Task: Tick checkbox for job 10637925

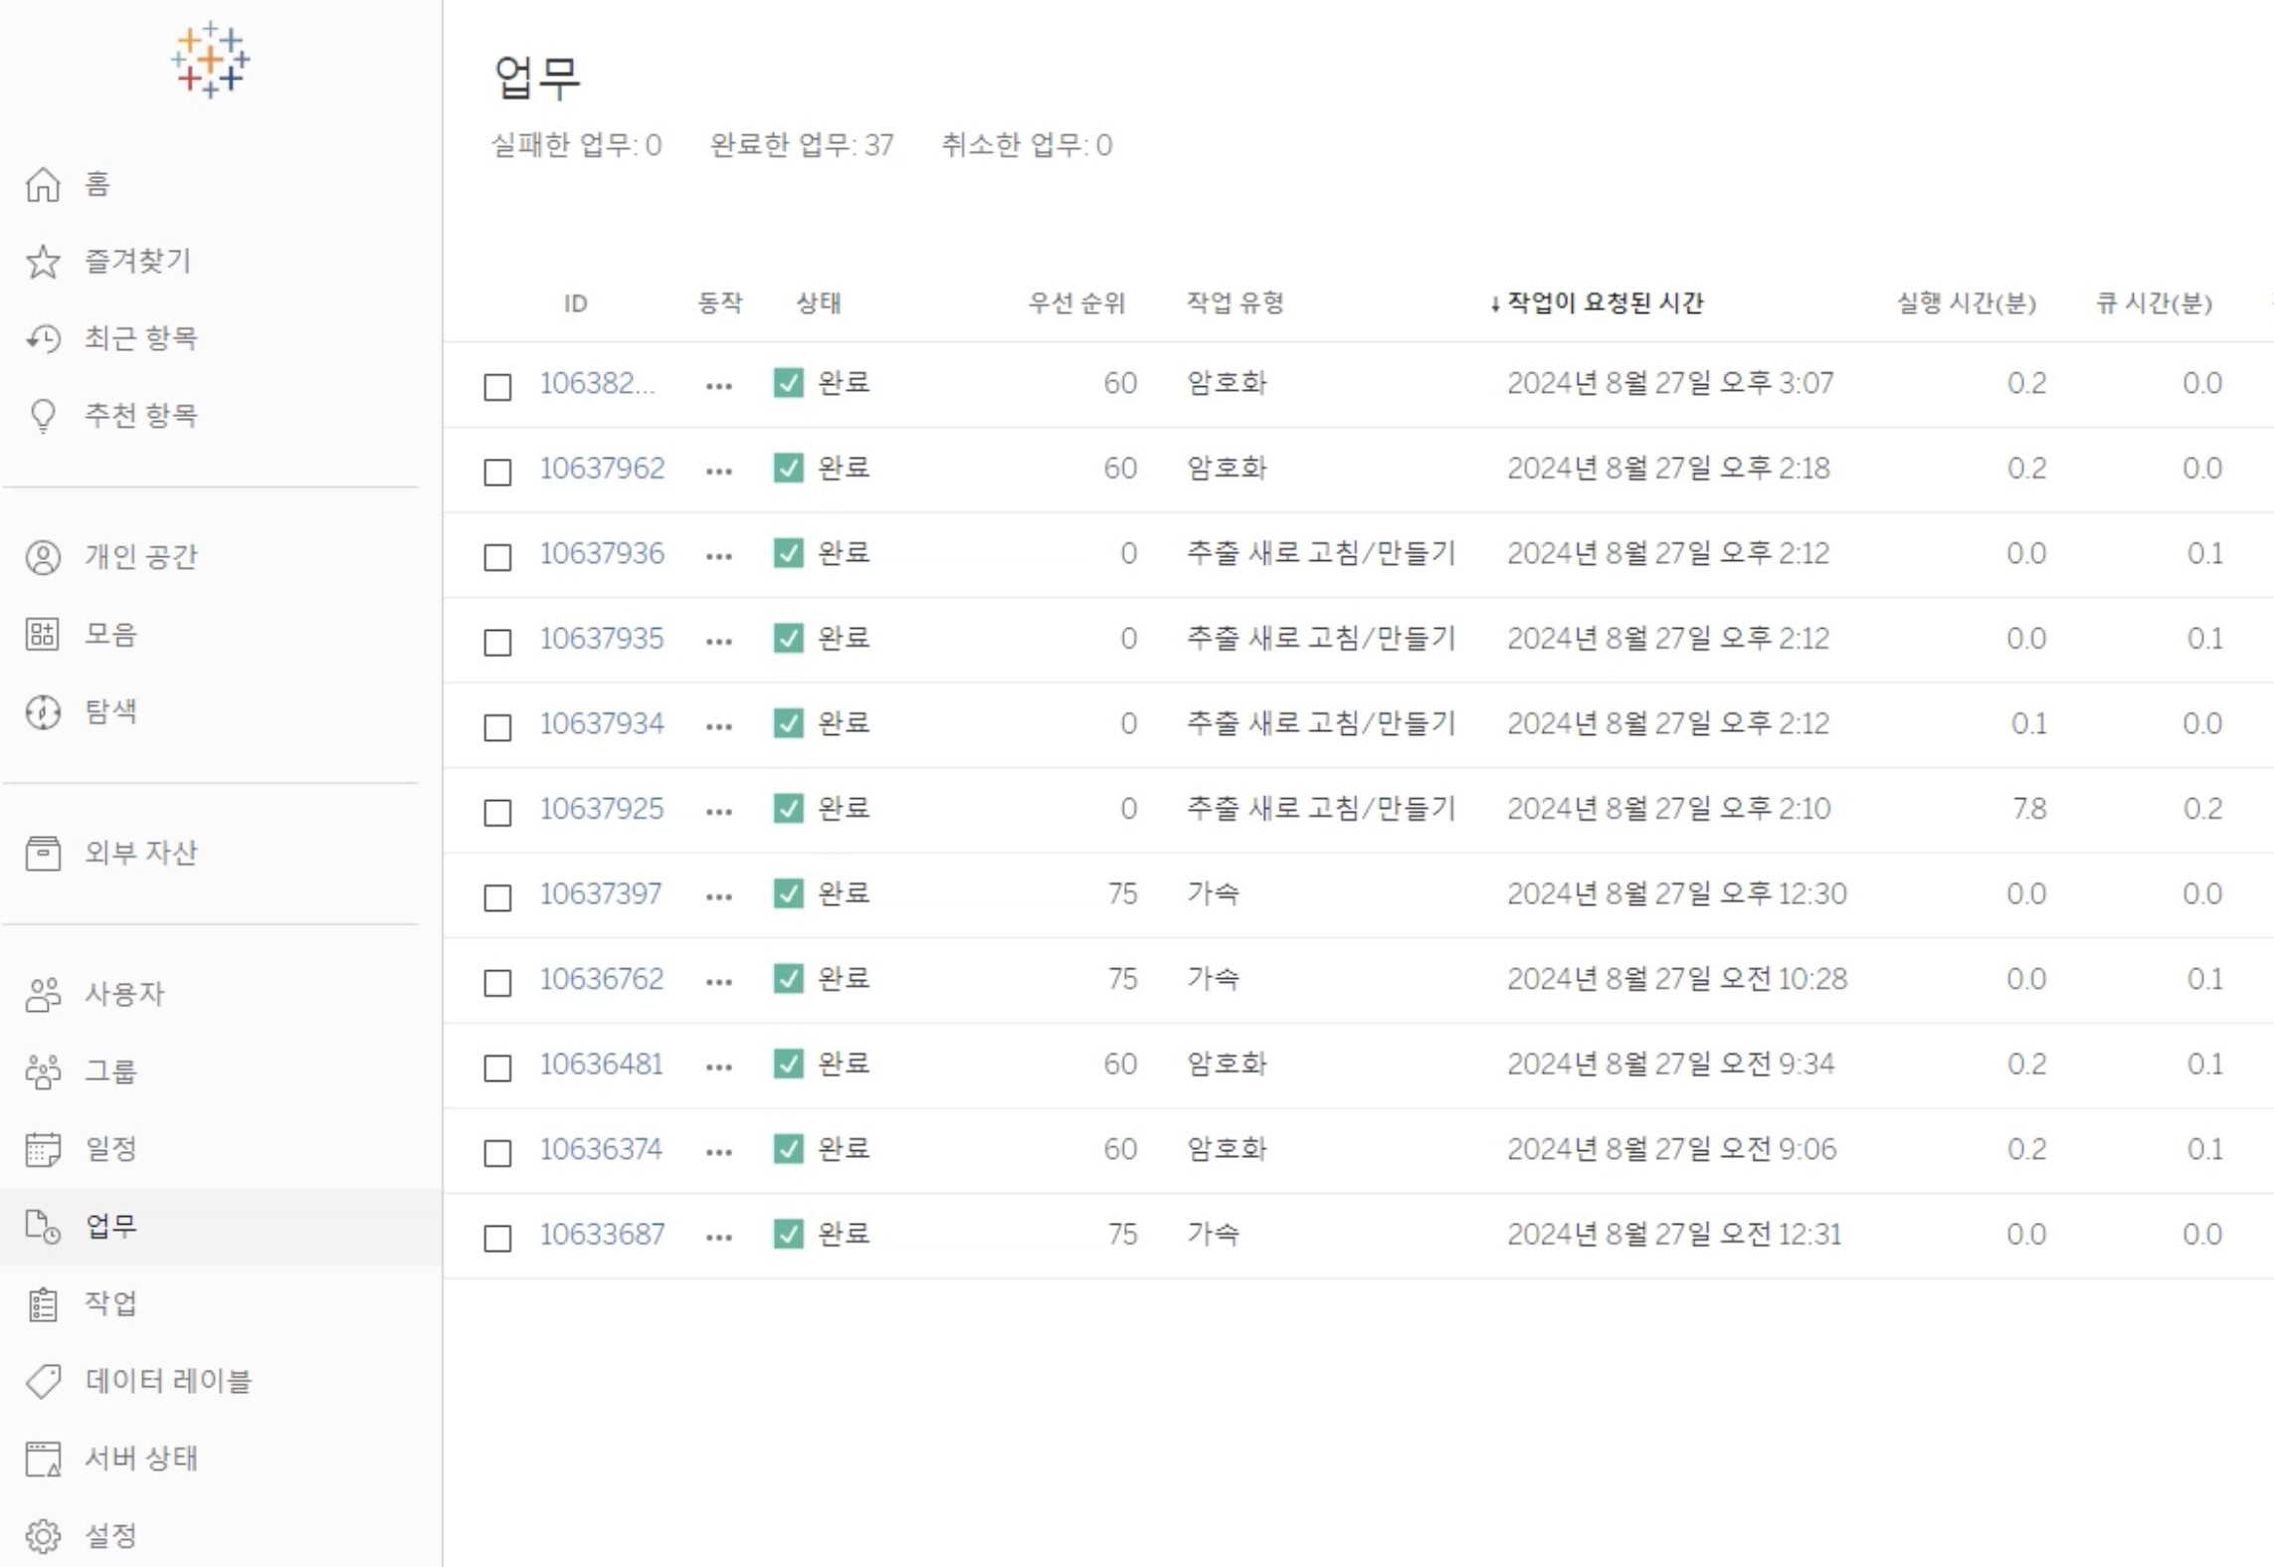Action: (x=497, y=812)
